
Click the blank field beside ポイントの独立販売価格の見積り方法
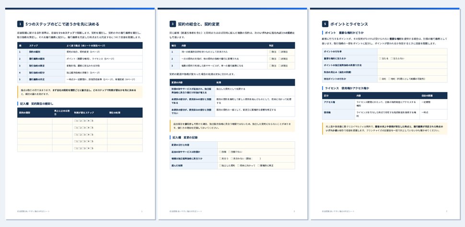(412, 65)
